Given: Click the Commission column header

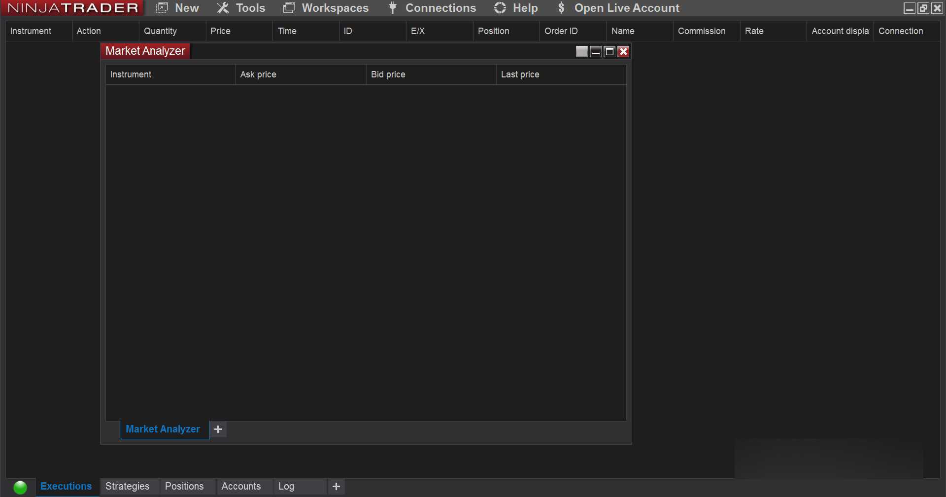Looking at the screenshot, I should [702, 31].
